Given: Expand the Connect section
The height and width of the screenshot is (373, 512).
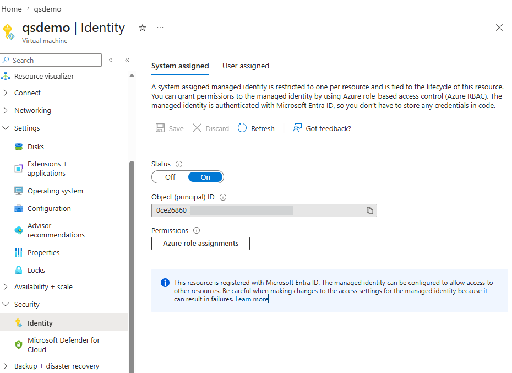Looking at the screenshot, I should [x=6, y=93].
